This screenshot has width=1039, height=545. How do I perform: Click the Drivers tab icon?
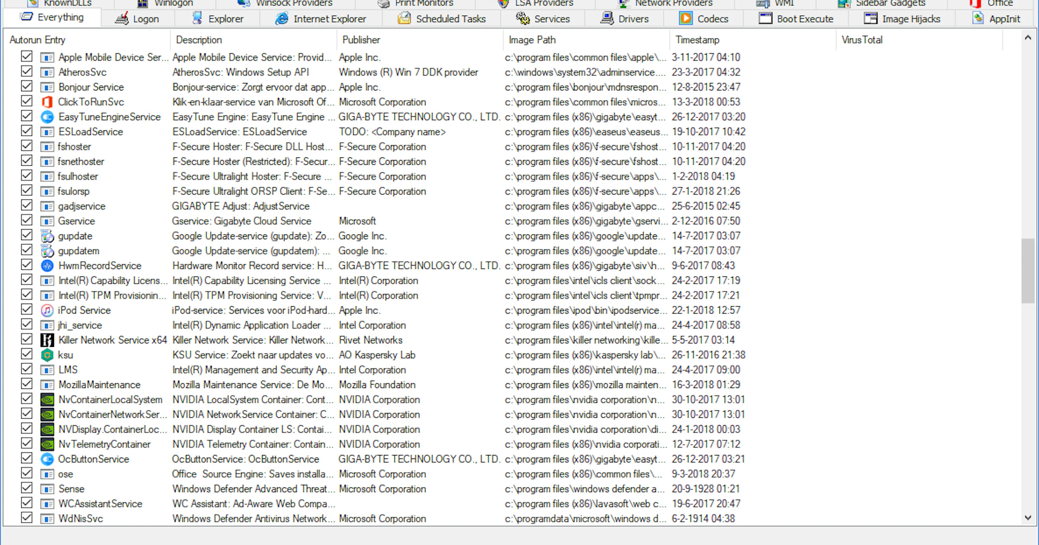point(607,19)
